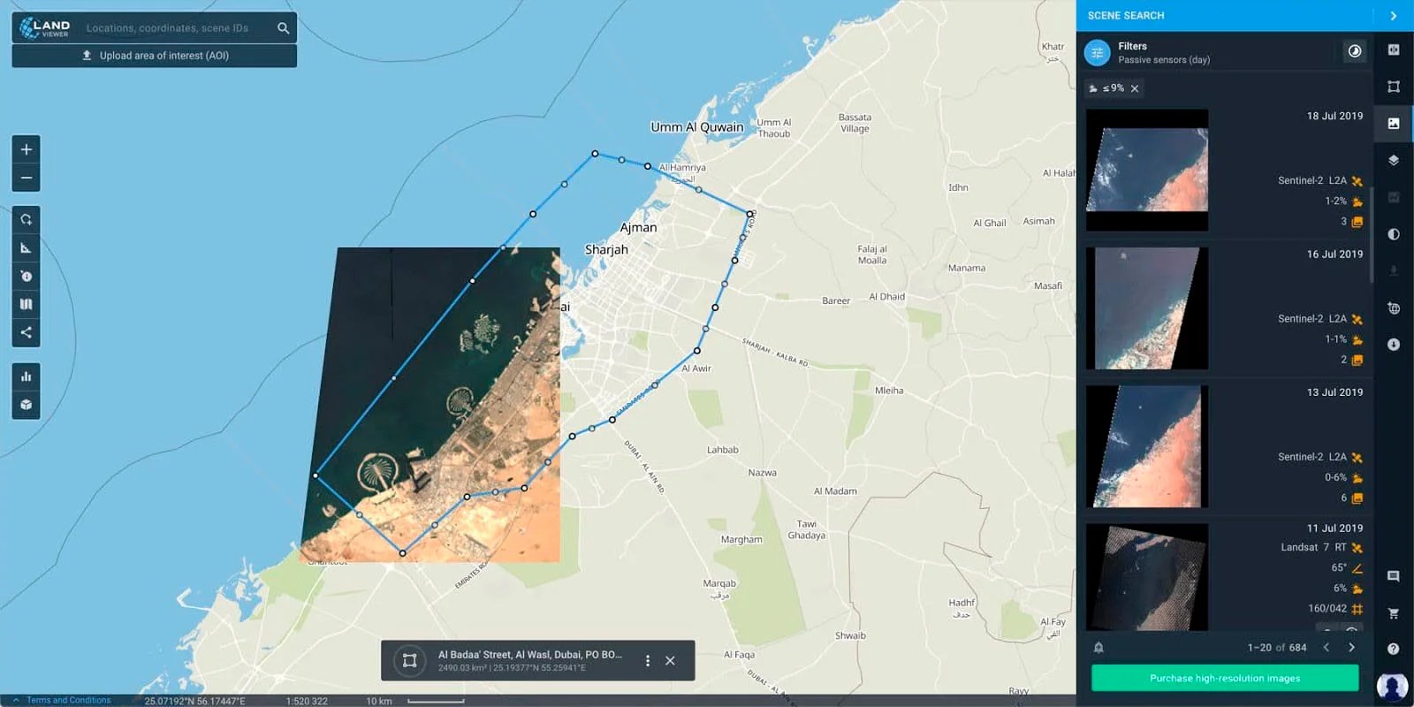Click the Sharjah city label on map

click(x=606, y=250)
